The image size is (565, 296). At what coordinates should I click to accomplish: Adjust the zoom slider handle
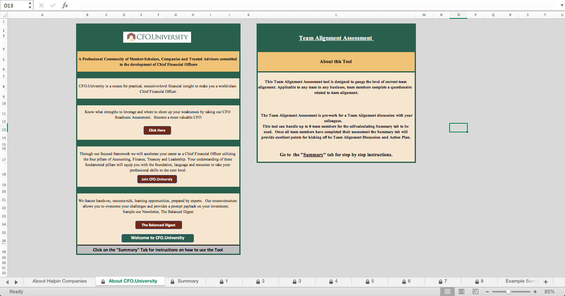pyautogui.click(x=508, y=292)
